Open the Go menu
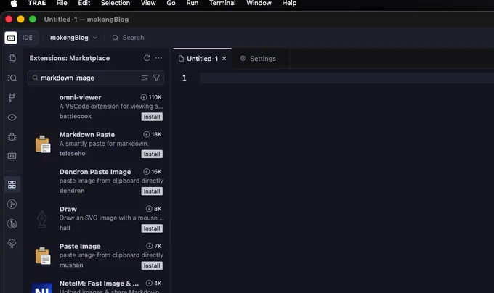Image resolution: width=494 pixels, height=293 pixels. click(171, 3)
